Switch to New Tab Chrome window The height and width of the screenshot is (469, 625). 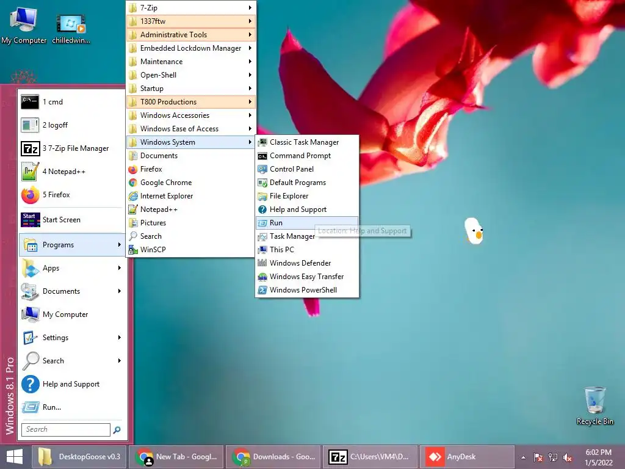click(176, 457)
